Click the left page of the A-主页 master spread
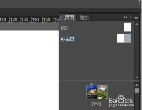Screen dimensions: 142x110 coord(120,38)
